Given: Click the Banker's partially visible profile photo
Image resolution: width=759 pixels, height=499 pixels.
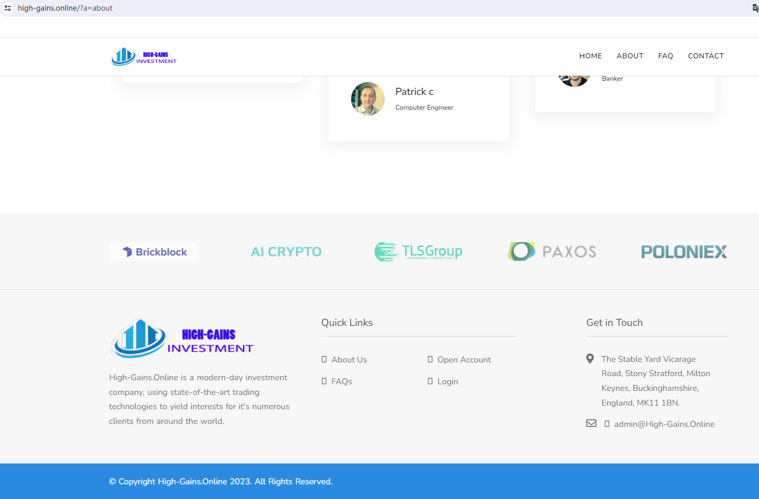Looking at the screenshot, I should pos(574,81).
